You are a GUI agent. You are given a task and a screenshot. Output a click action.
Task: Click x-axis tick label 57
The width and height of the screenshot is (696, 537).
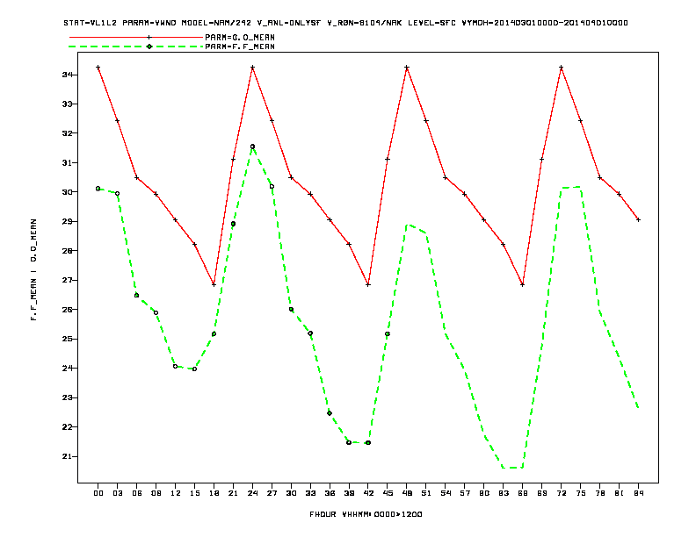click(x=465, y=493)
